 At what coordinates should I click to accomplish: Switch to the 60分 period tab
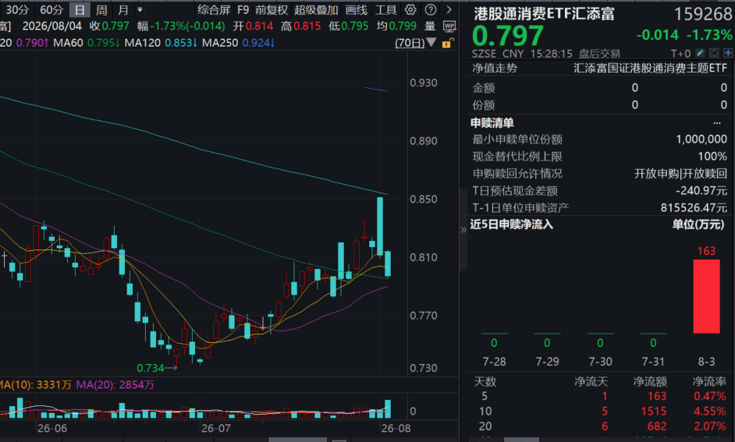pos(51,10)
